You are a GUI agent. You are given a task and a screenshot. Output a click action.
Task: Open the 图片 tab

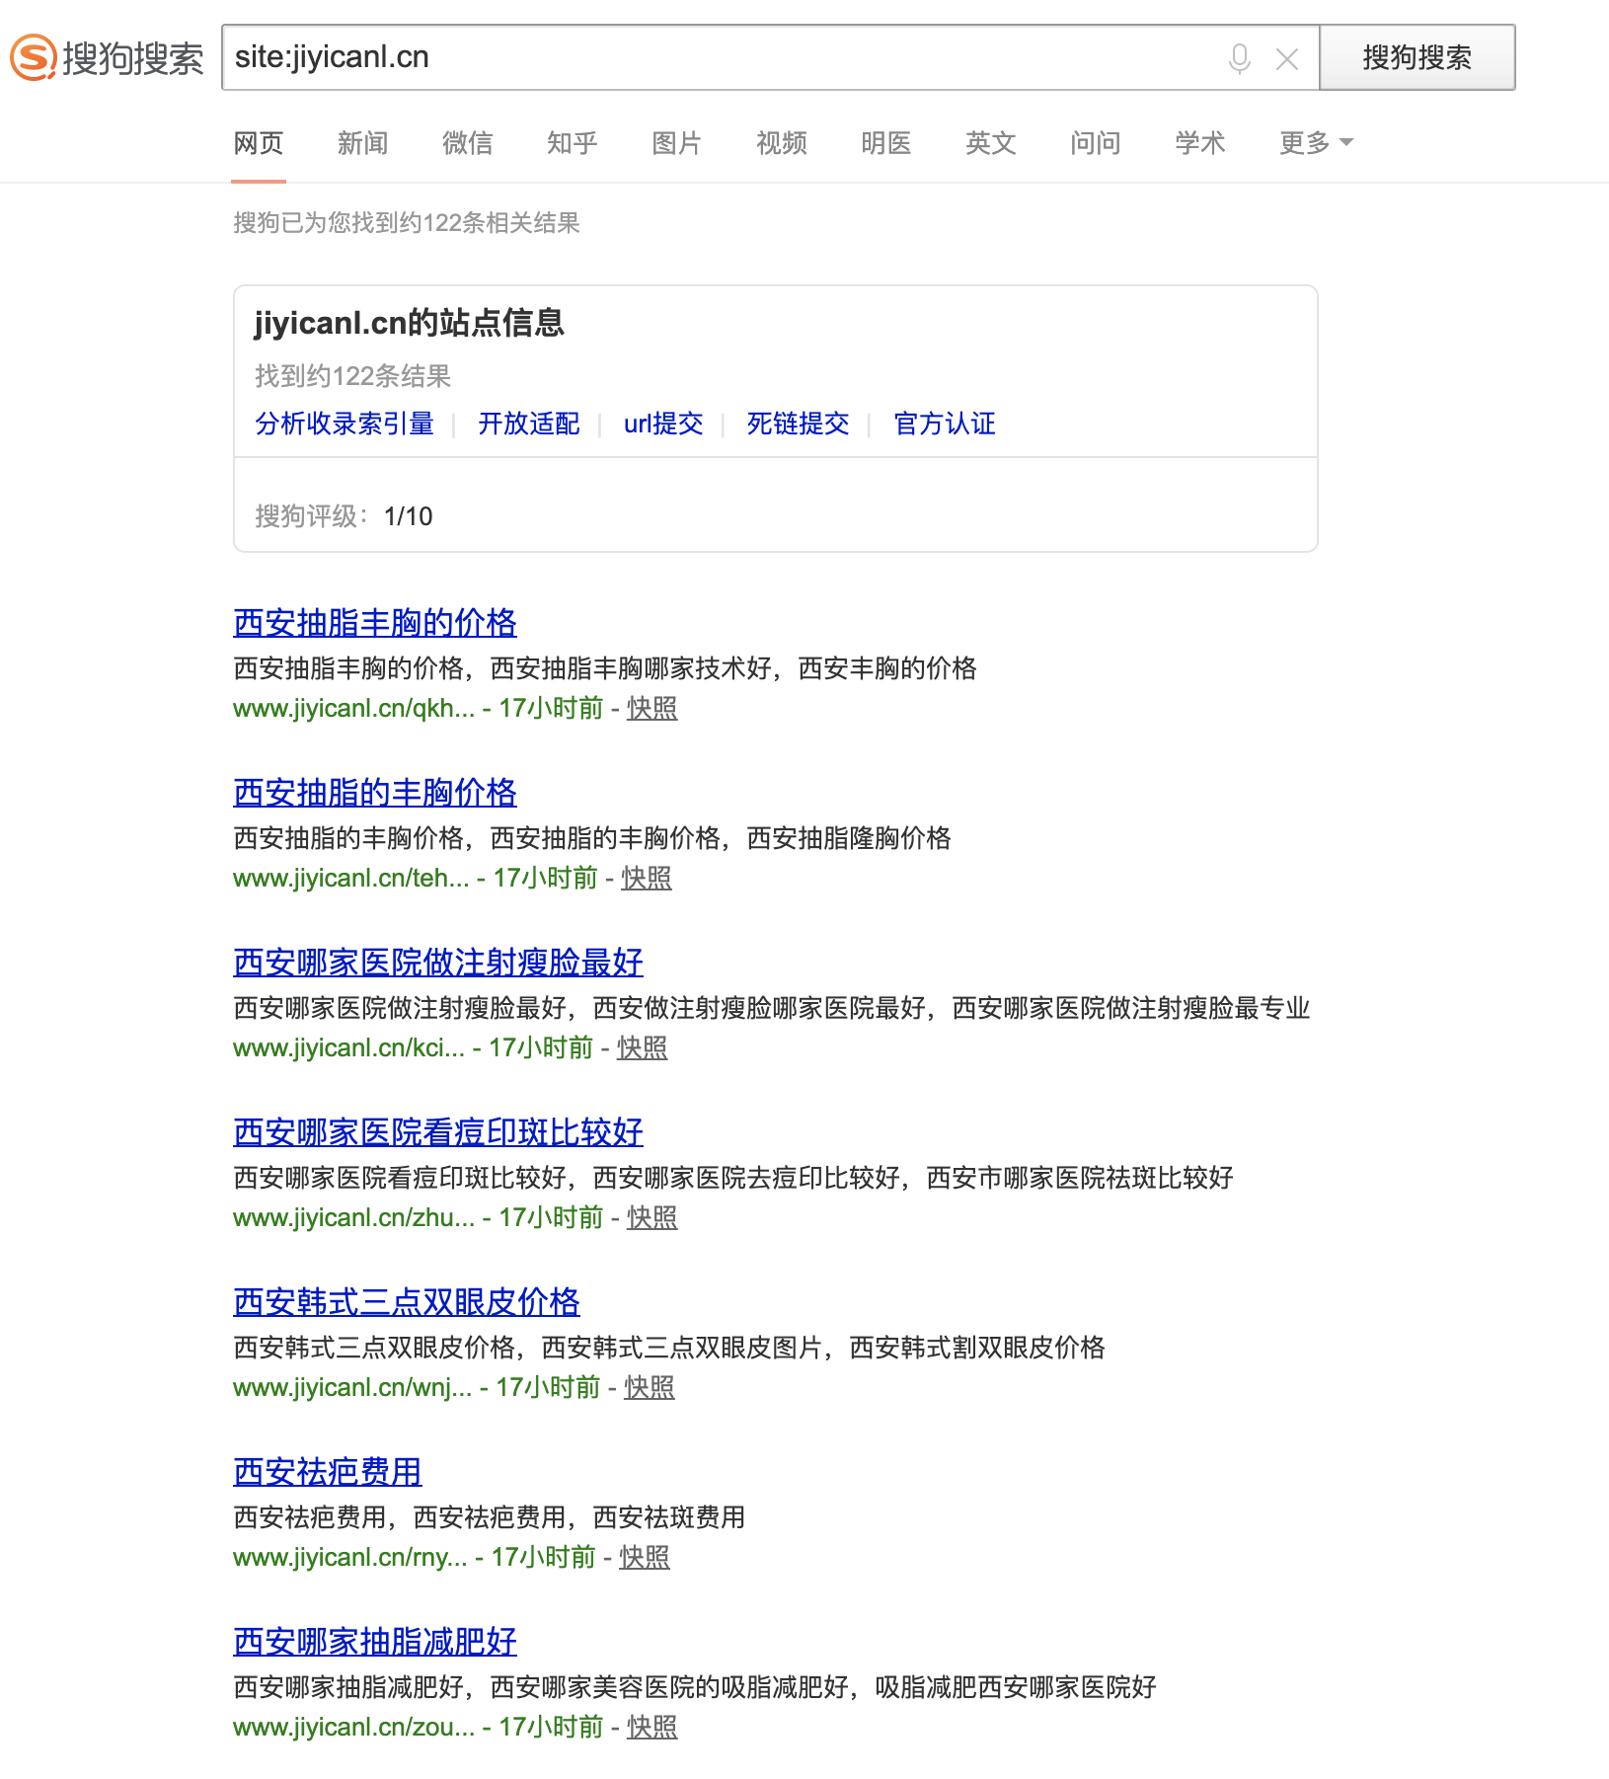(677, 143)
